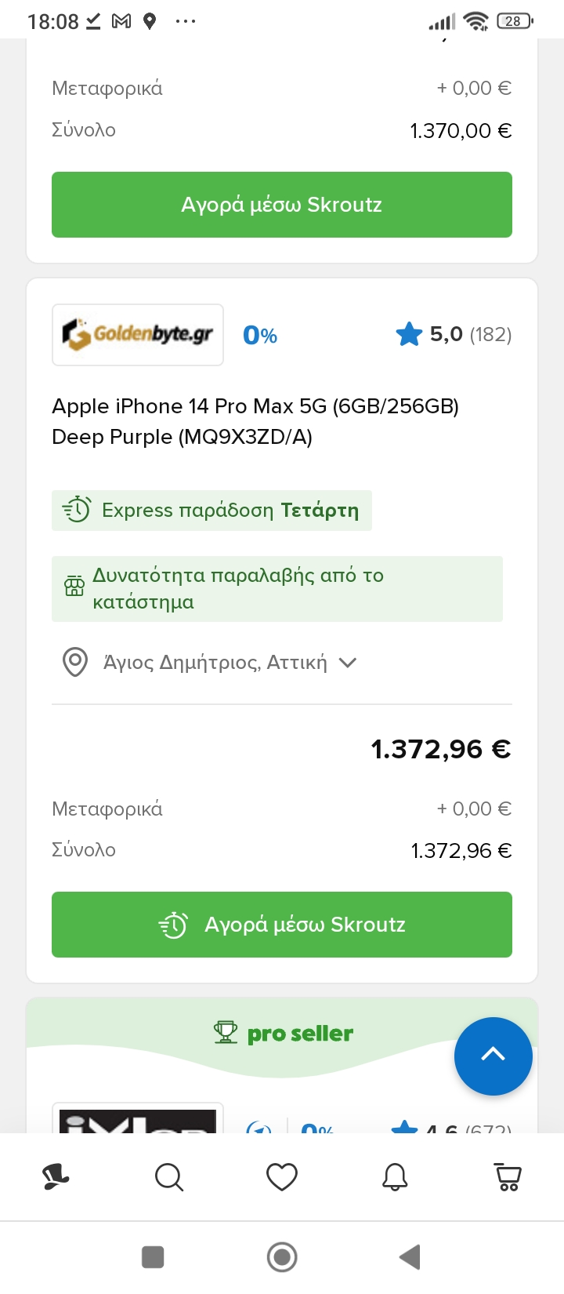
Task: Tap the location pin icon
Action: [x=75, y=662]
